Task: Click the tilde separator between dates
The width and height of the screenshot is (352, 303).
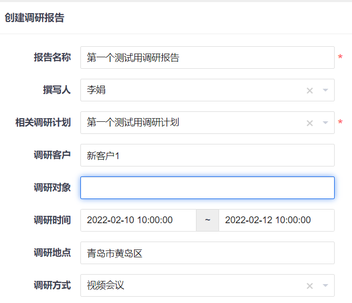Action: pyautogui.click(x=208, y=221)
